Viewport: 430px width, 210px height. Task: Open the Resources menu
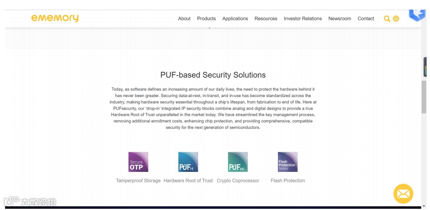coord(266,19)
